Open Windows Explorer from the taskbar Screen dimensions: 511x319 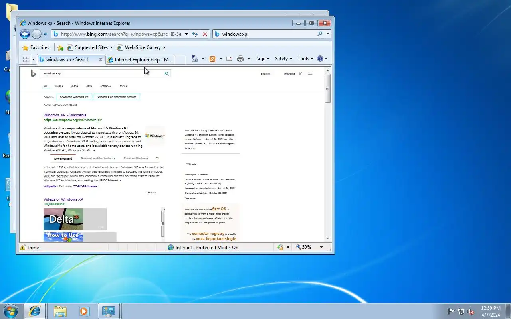point(60,311)
